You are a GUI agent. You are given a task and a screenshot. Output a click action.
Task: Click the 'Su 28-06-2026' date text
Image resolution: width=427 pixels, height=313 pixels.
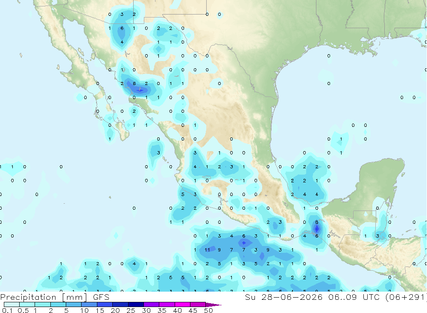[284, 297]
